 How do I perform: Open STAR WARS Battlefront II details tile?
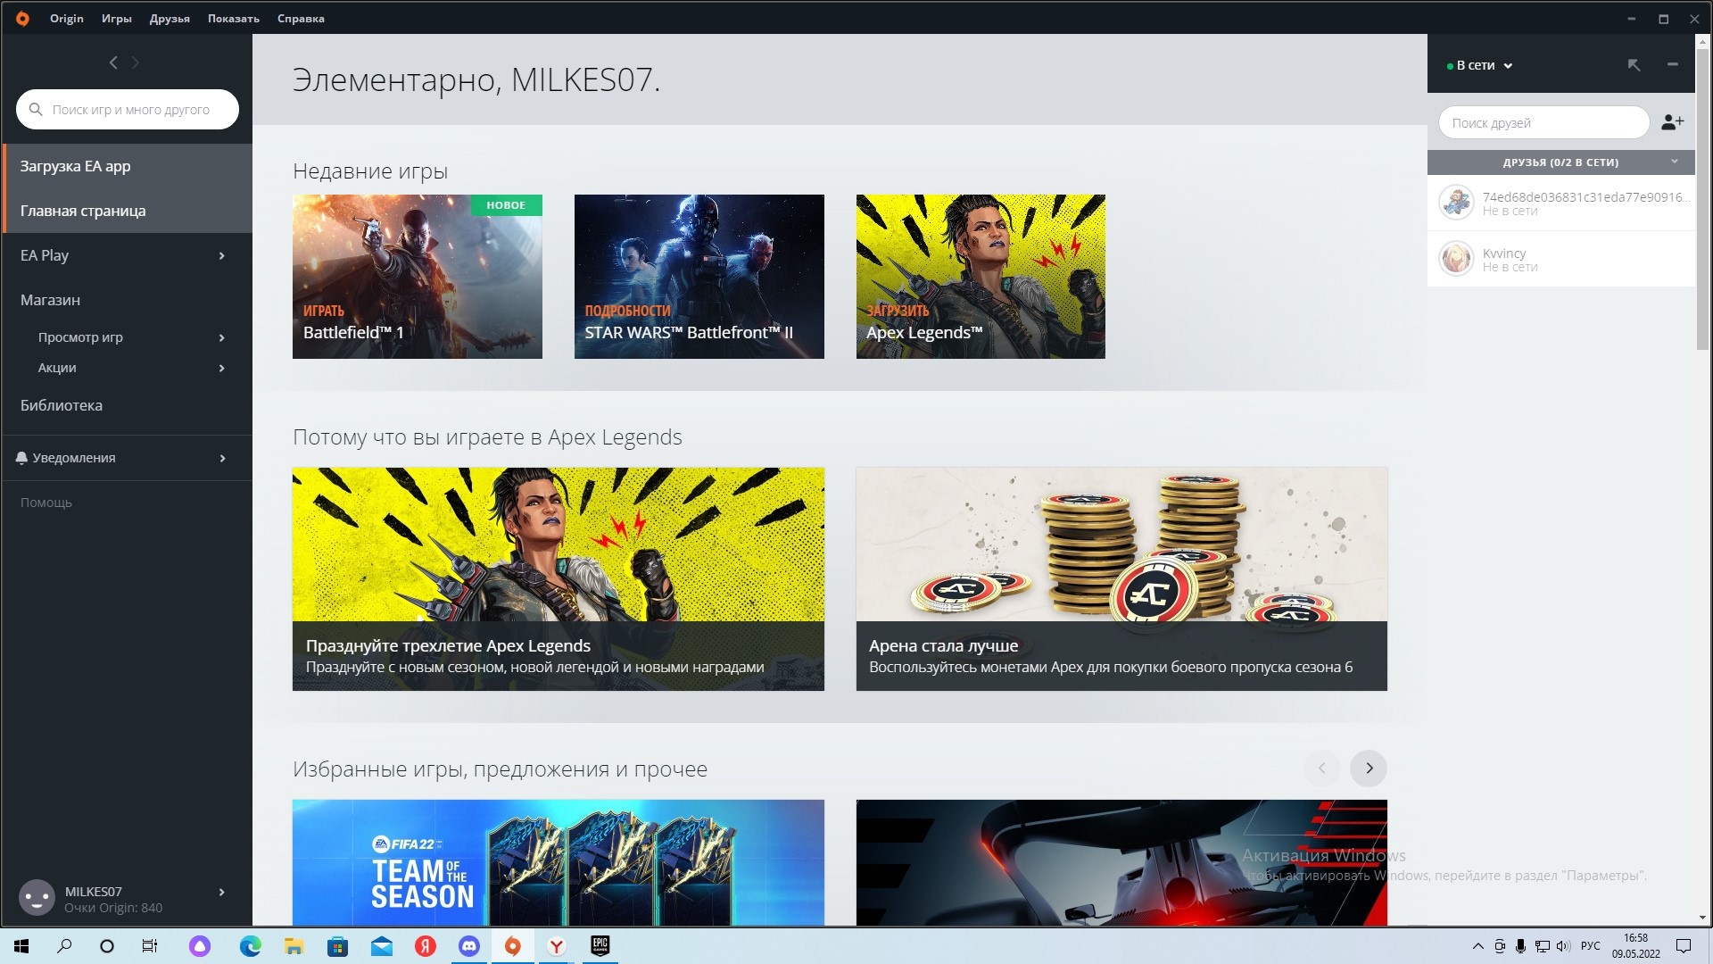[699, 277]
